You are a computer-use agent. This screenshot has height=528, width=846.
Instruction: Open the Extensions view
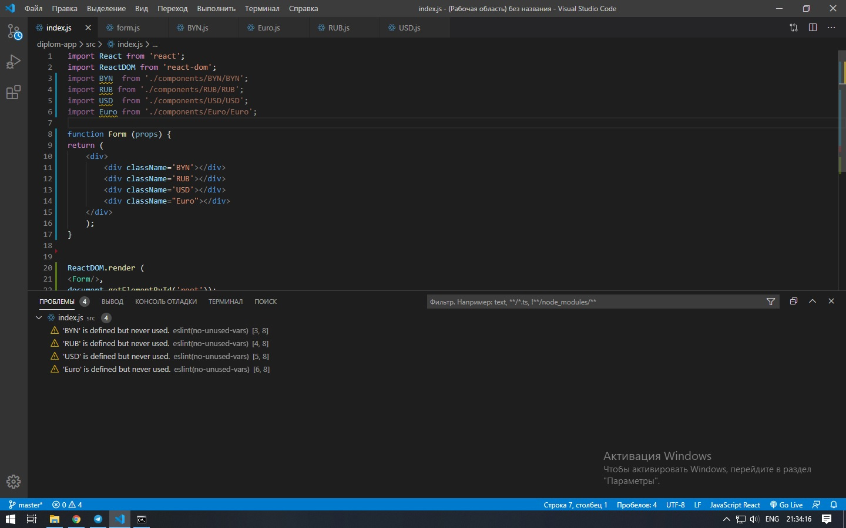[x=14, y=92]
